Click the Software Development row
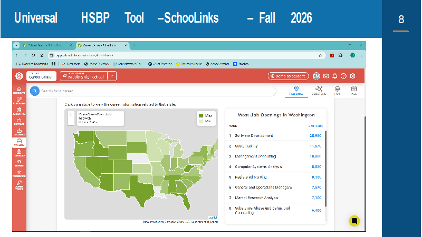 (275, 136)
